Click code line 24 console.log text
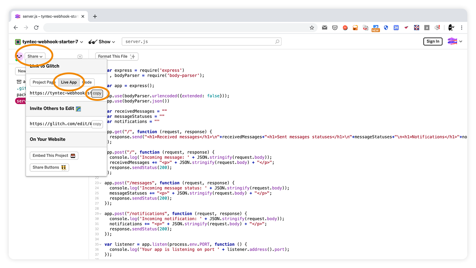The width and height of the screenshot is (476, 268). pyautogui.click(x=199, y=188)
